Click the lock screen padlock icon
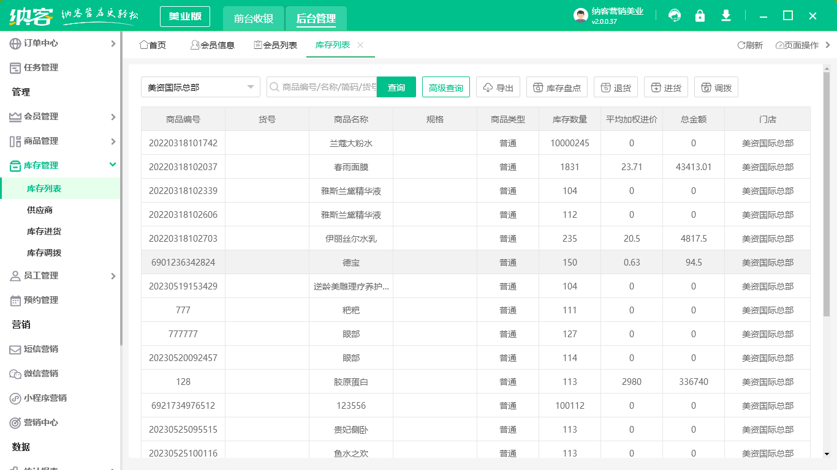The height and width of the screenshot is (470, 837). click(700, 15)
